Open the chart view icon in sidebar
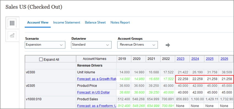234x109 pixels. point(12,36)
